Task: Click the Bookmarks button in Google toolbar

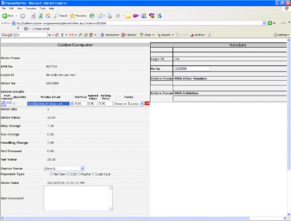Action: (x=110, y=35)
